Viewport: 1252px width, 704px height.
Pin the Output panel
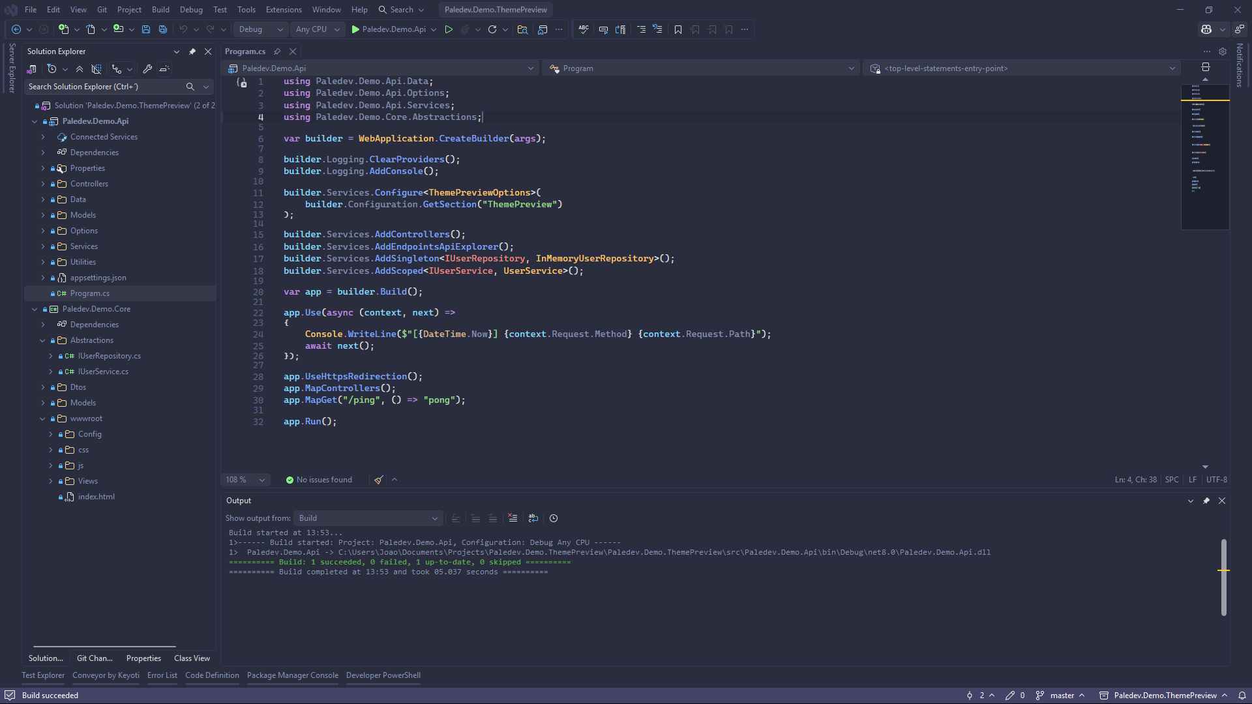[x=1206, y=501]
